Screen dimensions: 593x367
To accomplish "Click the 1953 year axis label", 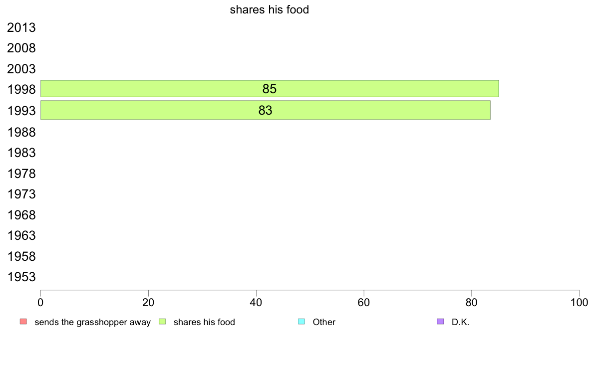I will 21,277.
